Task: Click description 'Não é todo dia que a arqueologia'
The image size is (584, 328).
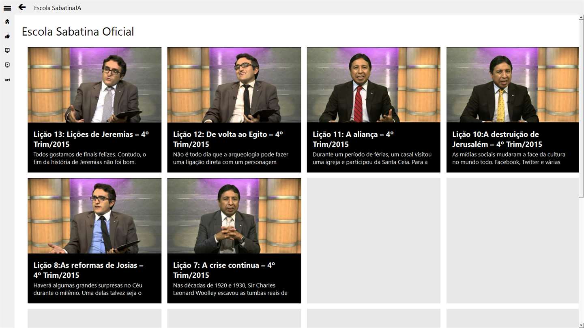Action: [231, 158]
